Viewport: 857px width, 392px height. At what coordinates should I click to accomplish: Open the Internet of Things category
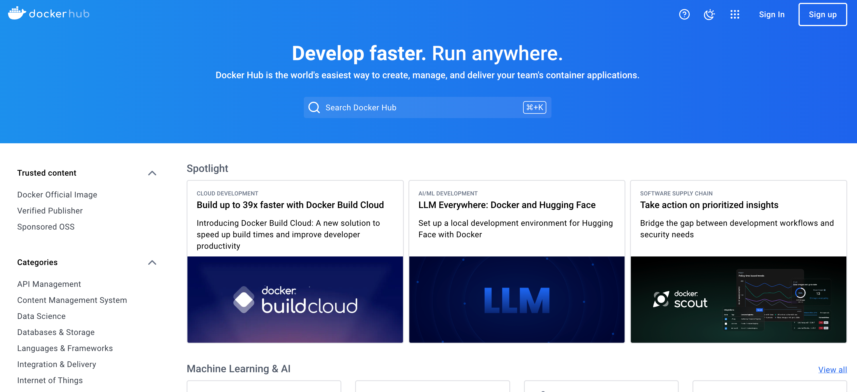(x=50, y=380)
